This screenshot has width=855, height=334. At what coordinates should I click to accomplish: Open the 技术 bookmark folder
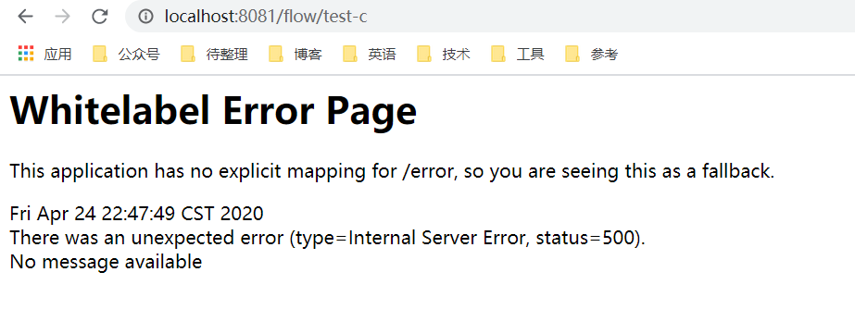[x=444, y=54]
